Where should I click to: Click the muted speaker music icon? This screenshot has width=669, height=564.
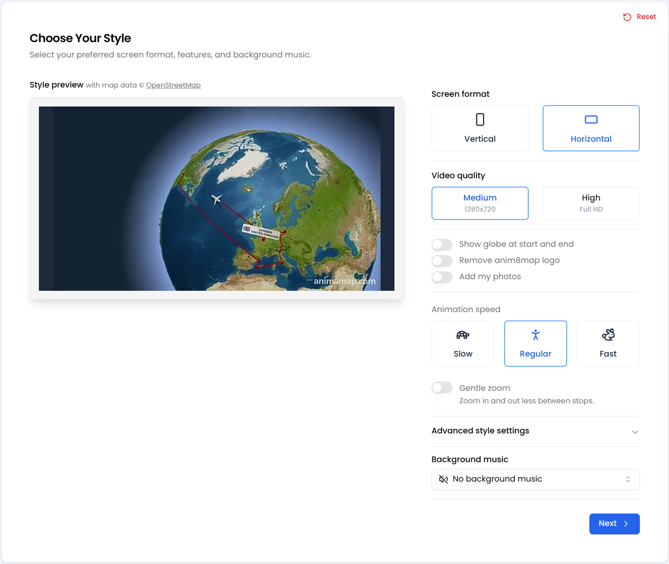pos(443,479)
